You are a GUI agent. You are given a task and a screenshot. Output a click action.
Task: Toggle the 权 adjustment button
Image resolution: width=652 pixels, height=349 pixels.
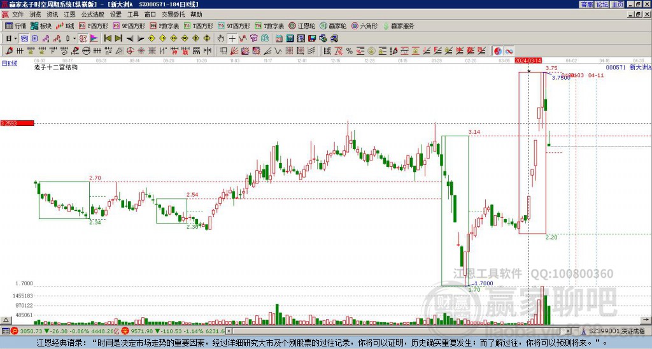[x=83, y=38]
